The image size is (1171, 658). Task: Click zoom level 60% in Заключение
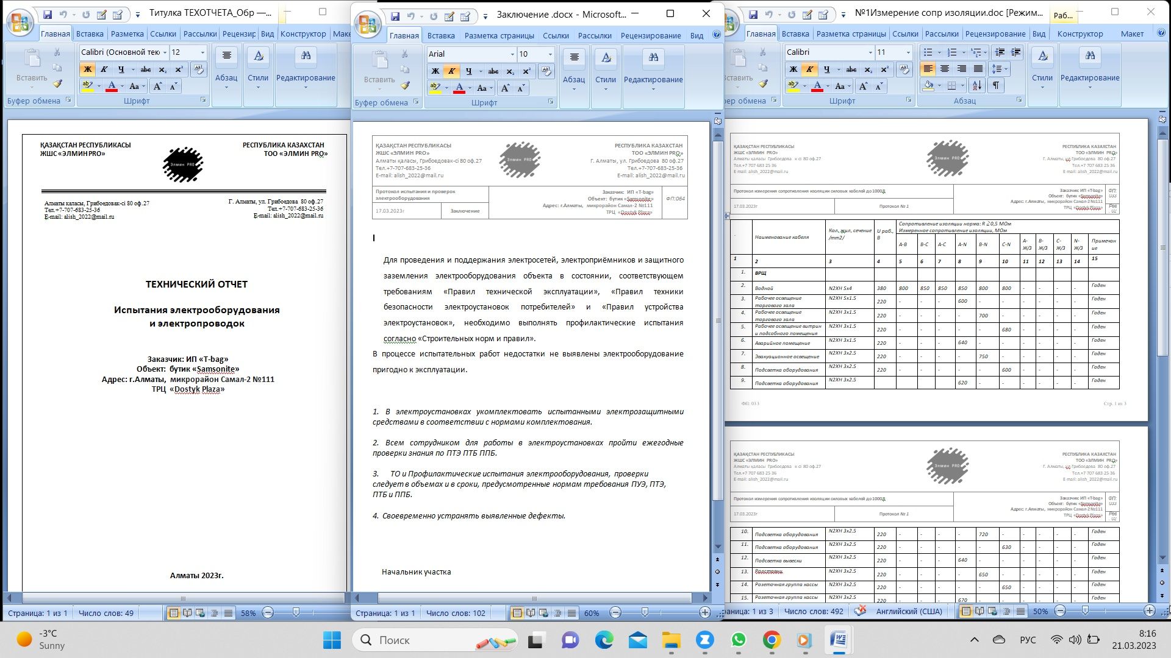(x=592, y=613)
